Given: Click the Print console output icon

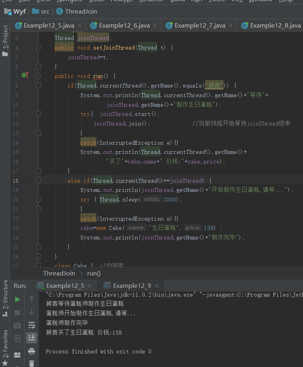Looking at the screenshot, I should pyautogui.click(x=32, y=351).
